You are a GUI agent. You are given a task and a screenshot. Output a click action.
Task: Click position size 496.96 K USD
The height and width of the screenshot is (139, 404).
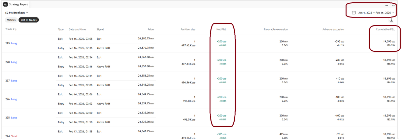[x=188, y=82]
